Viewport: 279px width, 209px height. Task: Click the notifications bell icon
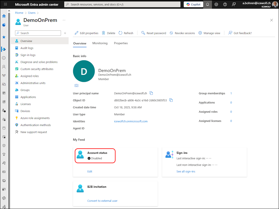[207, 4]
